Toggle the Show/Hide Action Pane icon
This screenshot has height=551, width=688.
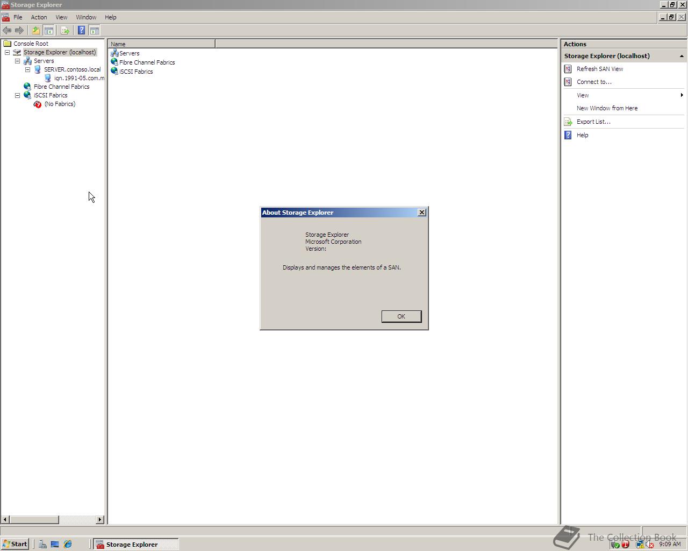(x=95, y=31)
